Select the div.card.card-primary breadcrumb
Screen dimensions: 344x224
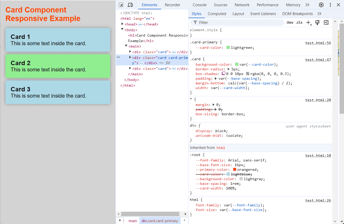coord(160,221)
